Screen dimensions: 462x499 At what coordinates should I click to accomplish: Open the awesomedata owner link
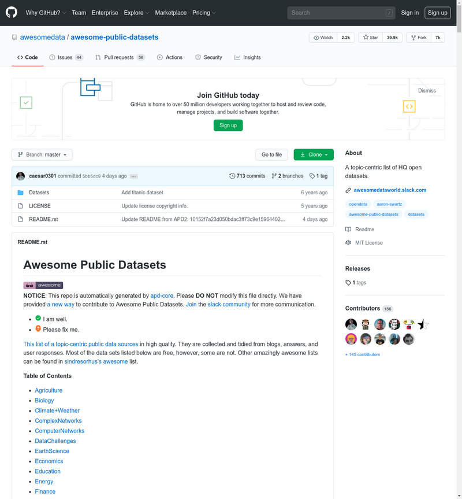point(43,37)
